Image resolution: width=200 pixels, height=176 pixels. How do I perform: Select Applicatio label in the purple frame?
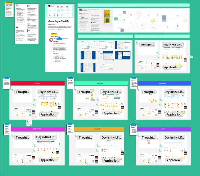pos(174,160)
